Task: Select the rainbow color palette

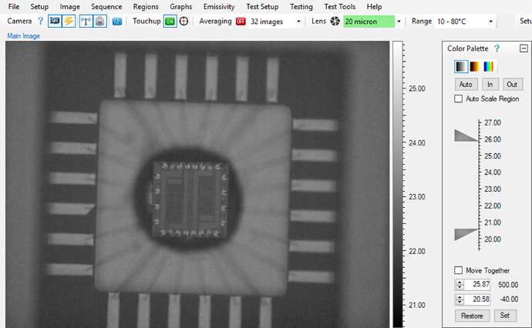Action: tap(489, 67)
